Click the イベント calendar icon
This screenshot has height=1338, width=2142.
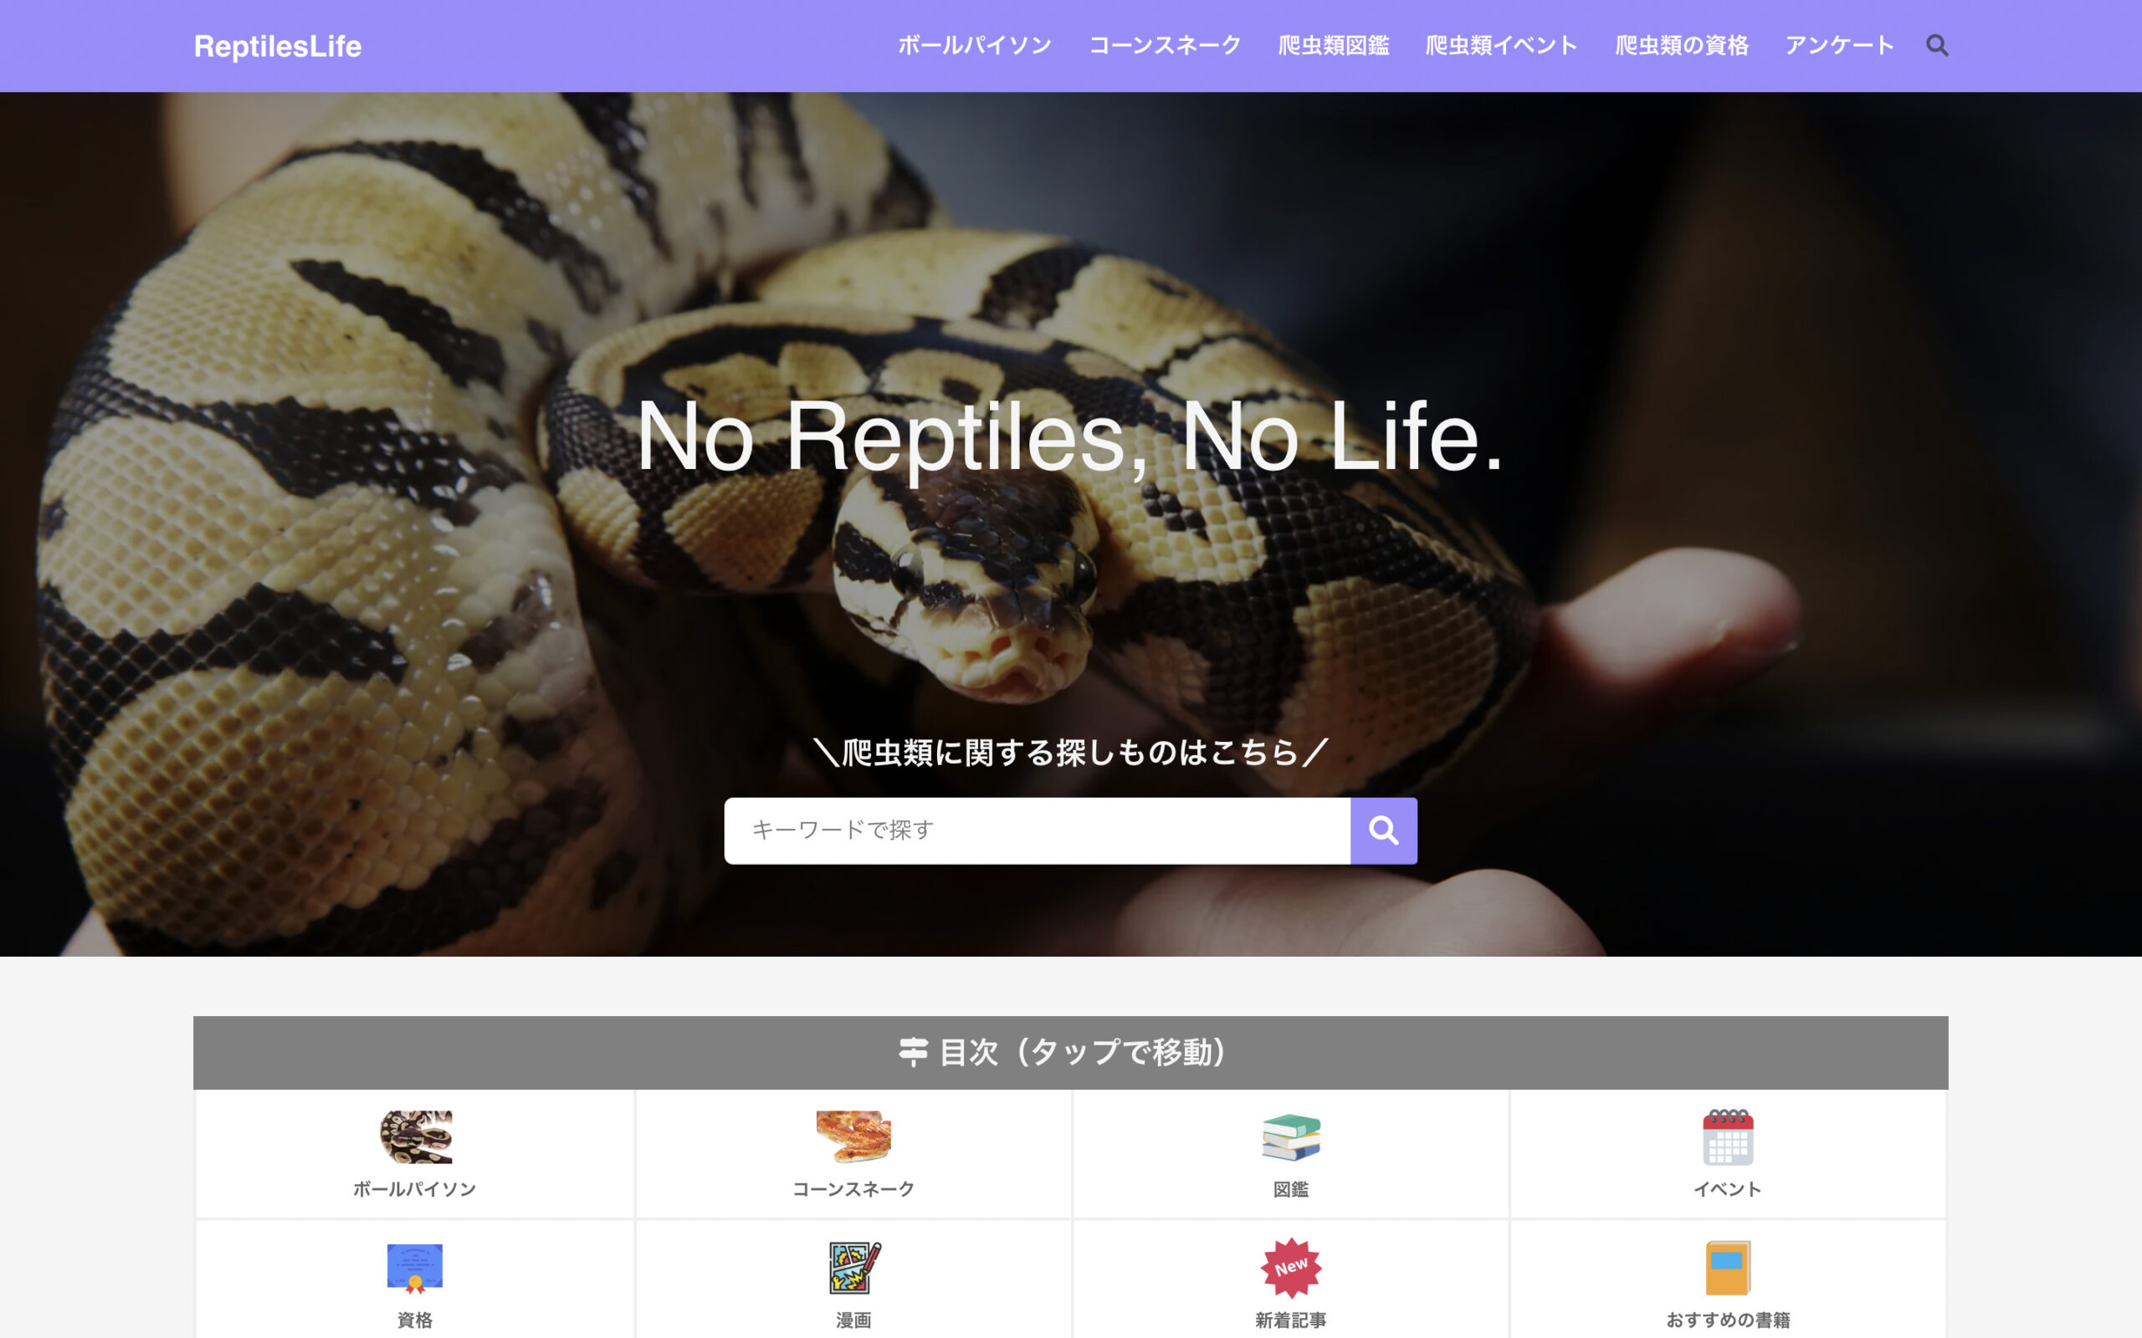[x=1728, y=1137]
